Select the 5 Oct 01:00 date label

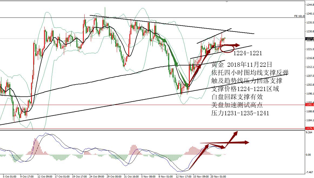(9, 176)
